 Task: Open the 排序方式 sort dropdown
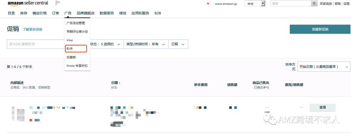click(x=324, y=67)
